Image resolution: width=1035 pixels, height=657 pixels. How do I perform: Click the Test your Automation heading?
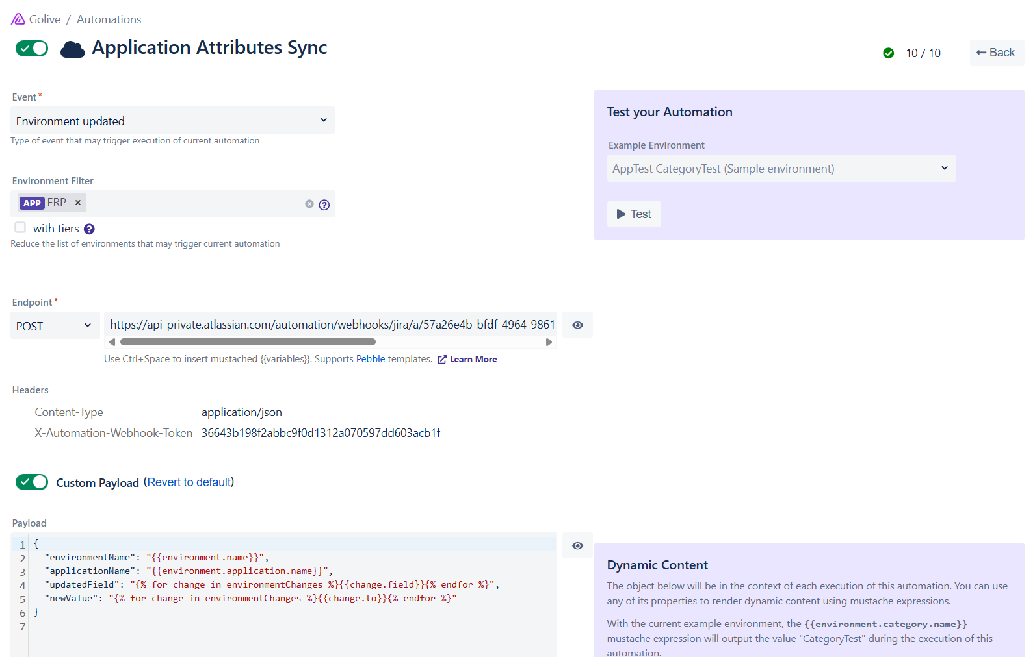tap(670, 112)
